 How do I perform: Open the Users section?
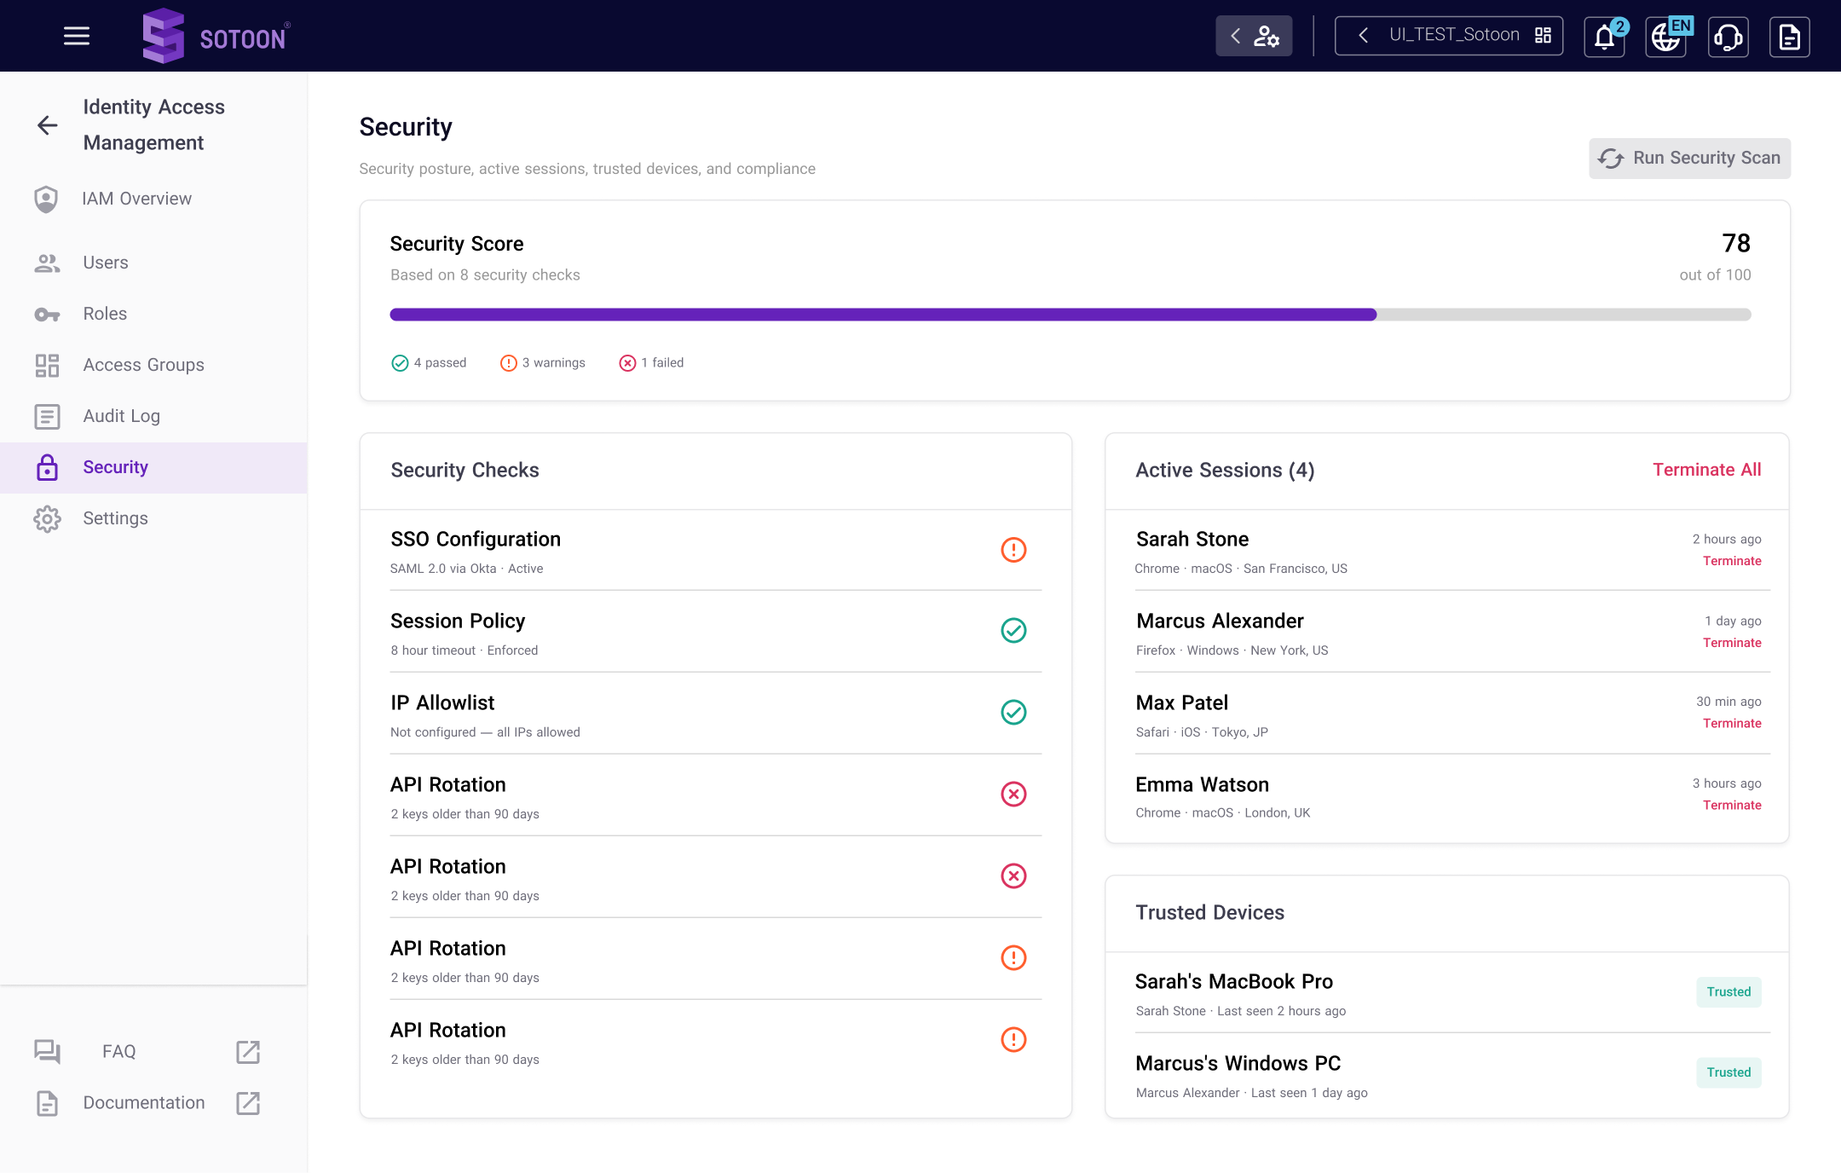(153, 263)
